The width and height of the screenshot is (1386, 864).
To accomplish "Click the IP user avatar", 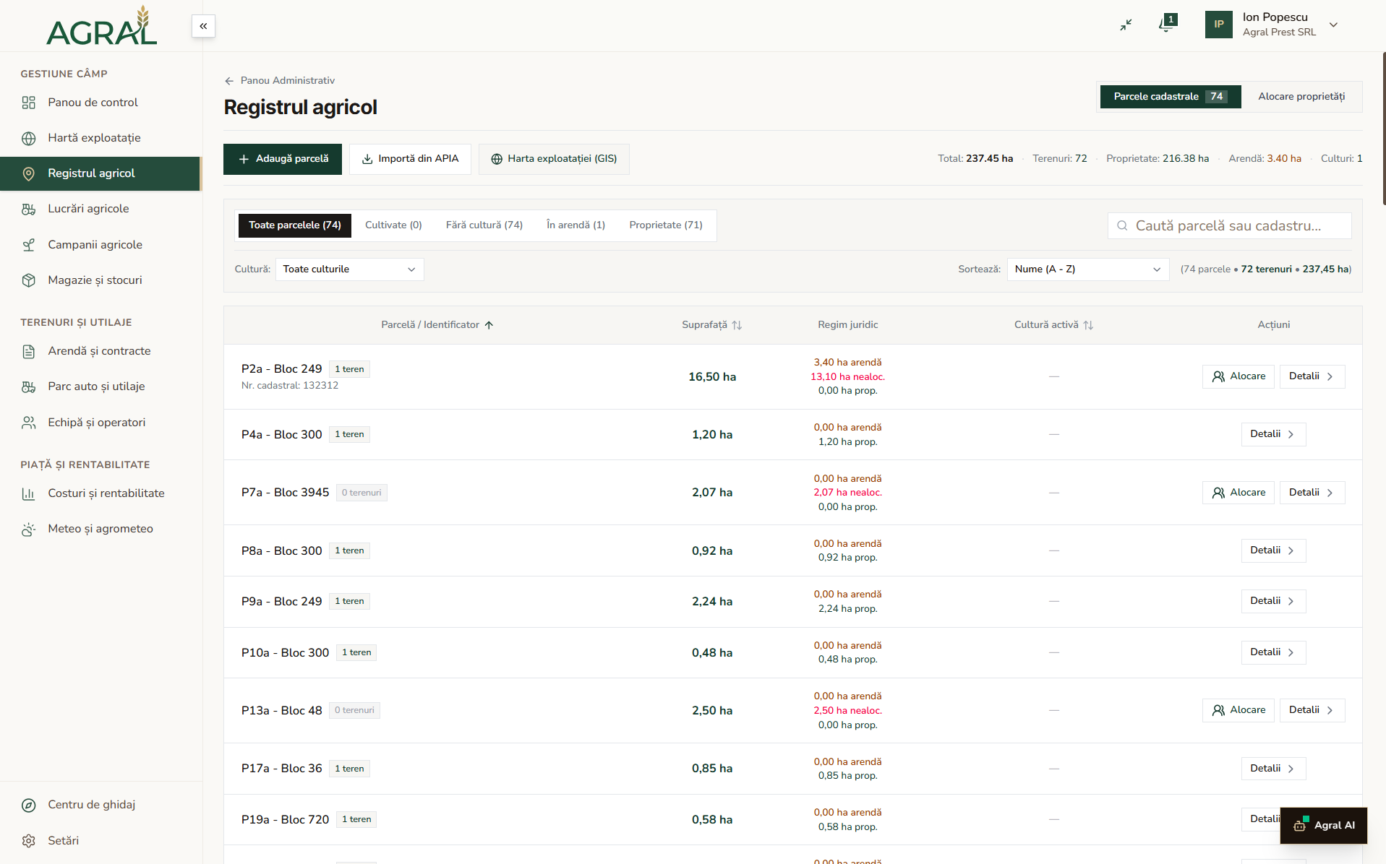I will pos(1218,25).
